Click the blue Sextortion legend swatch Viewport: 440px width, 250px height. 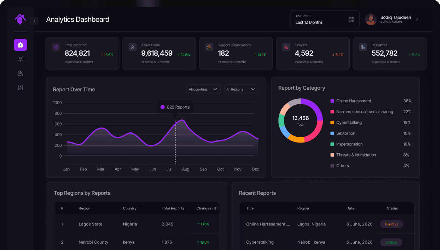click(x=332, y=133)
